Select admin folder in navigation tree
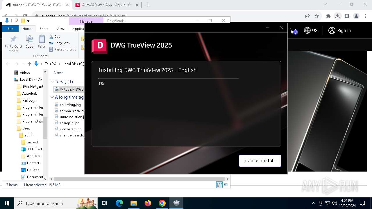Image resolution: width=372 pixels, height=209 pixels. [x=29, y=135]
